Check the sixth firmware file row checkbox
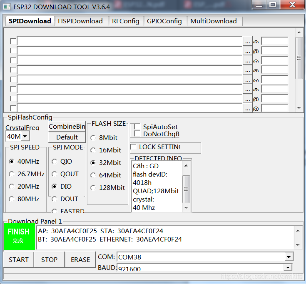This screenshot has width=306, height=284. [13, 89]
